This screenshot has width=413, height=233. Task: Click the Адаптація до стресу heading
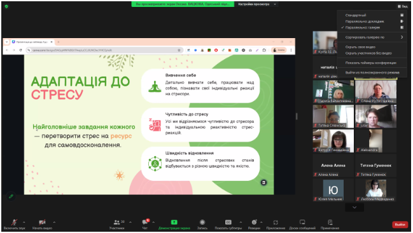point(80,88)
